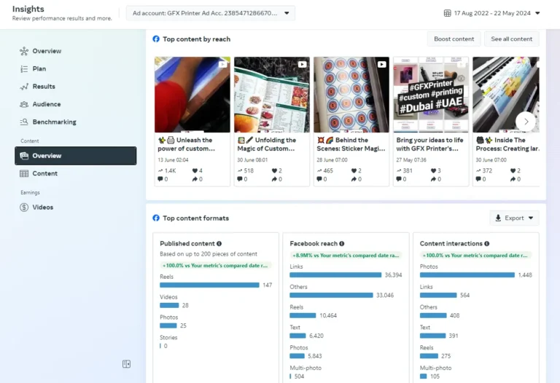Image resolution: width=560 pixels, height=383 pixels.
Task: Click the Content table icon in sidebar
Action: point(24,174)
